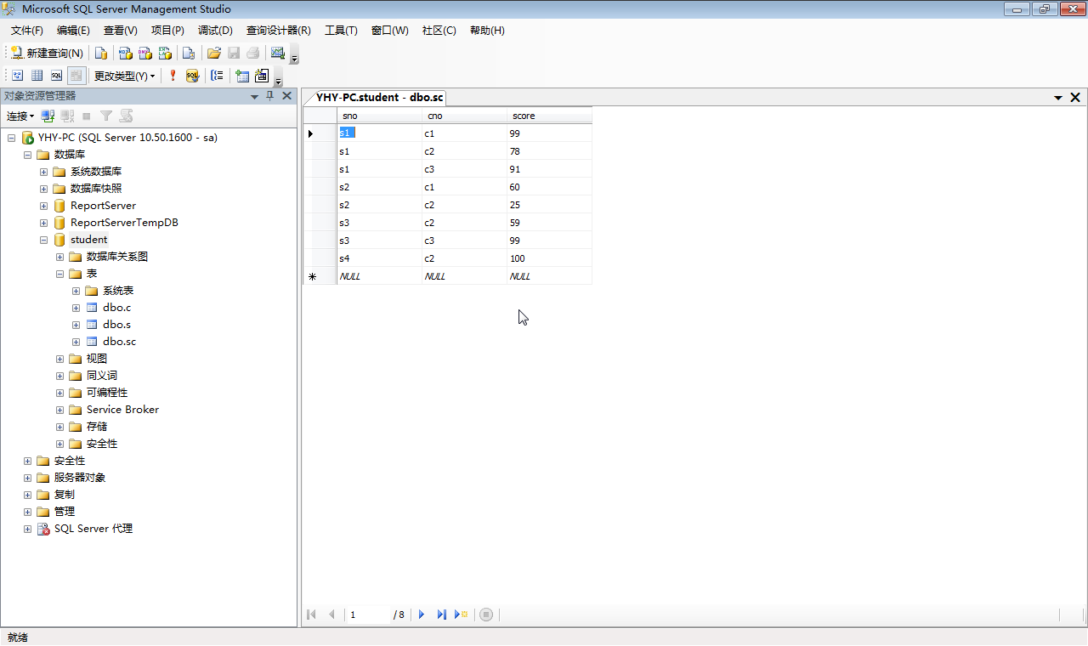1088x646 pixels.
Task: Expand the 系统数据库 folder
Action: (43, 172)
